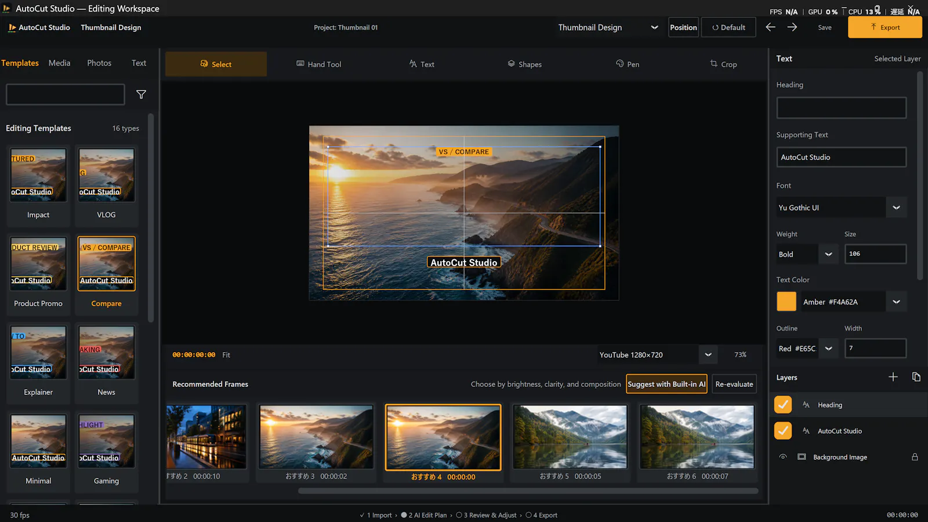Select the Gaming template thumbnail
The width and height of the screenshot is (928, 522).
pos(107,441)
